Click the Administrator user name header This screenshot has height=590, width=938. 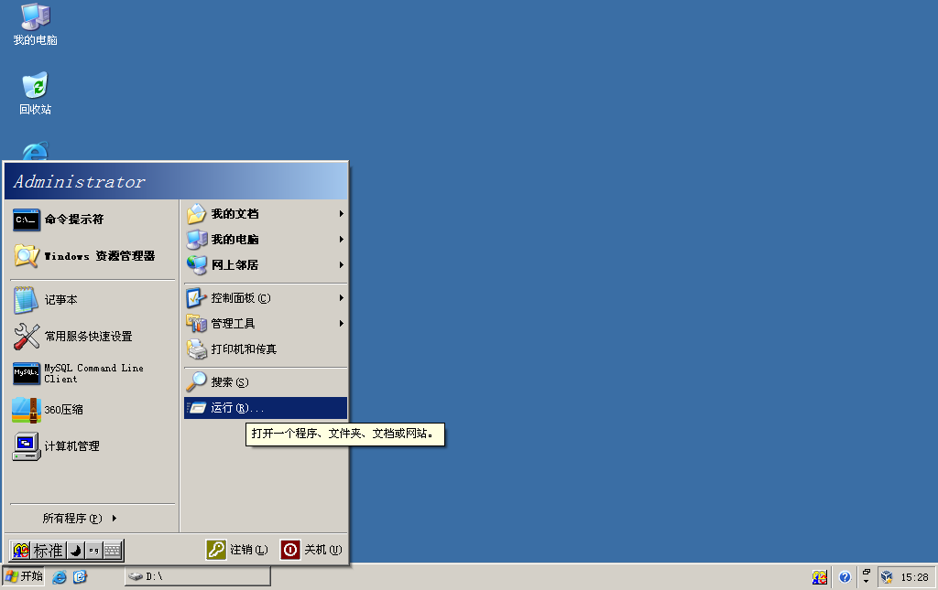(79, 181)
